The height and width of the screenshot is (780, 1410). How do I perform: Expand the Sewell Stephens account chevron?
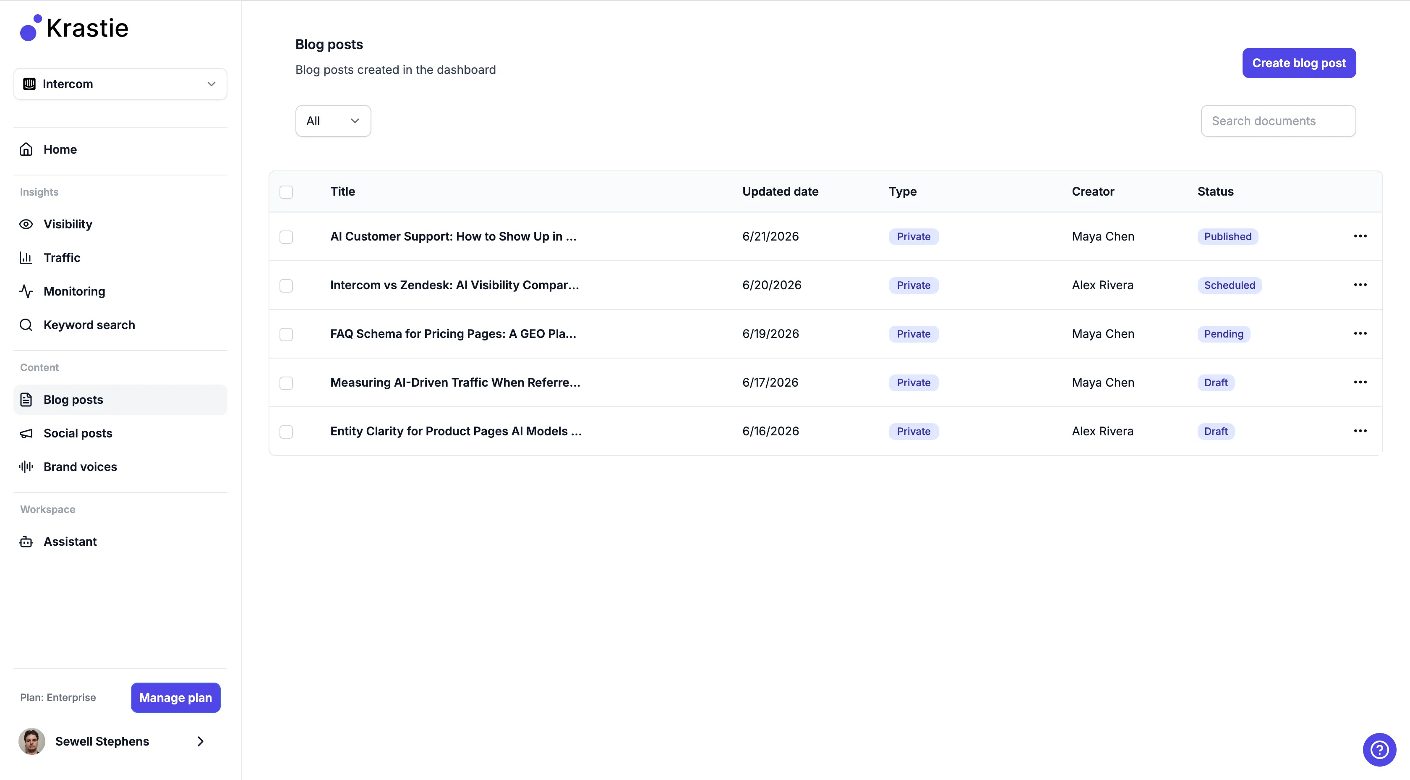[200, 741]
